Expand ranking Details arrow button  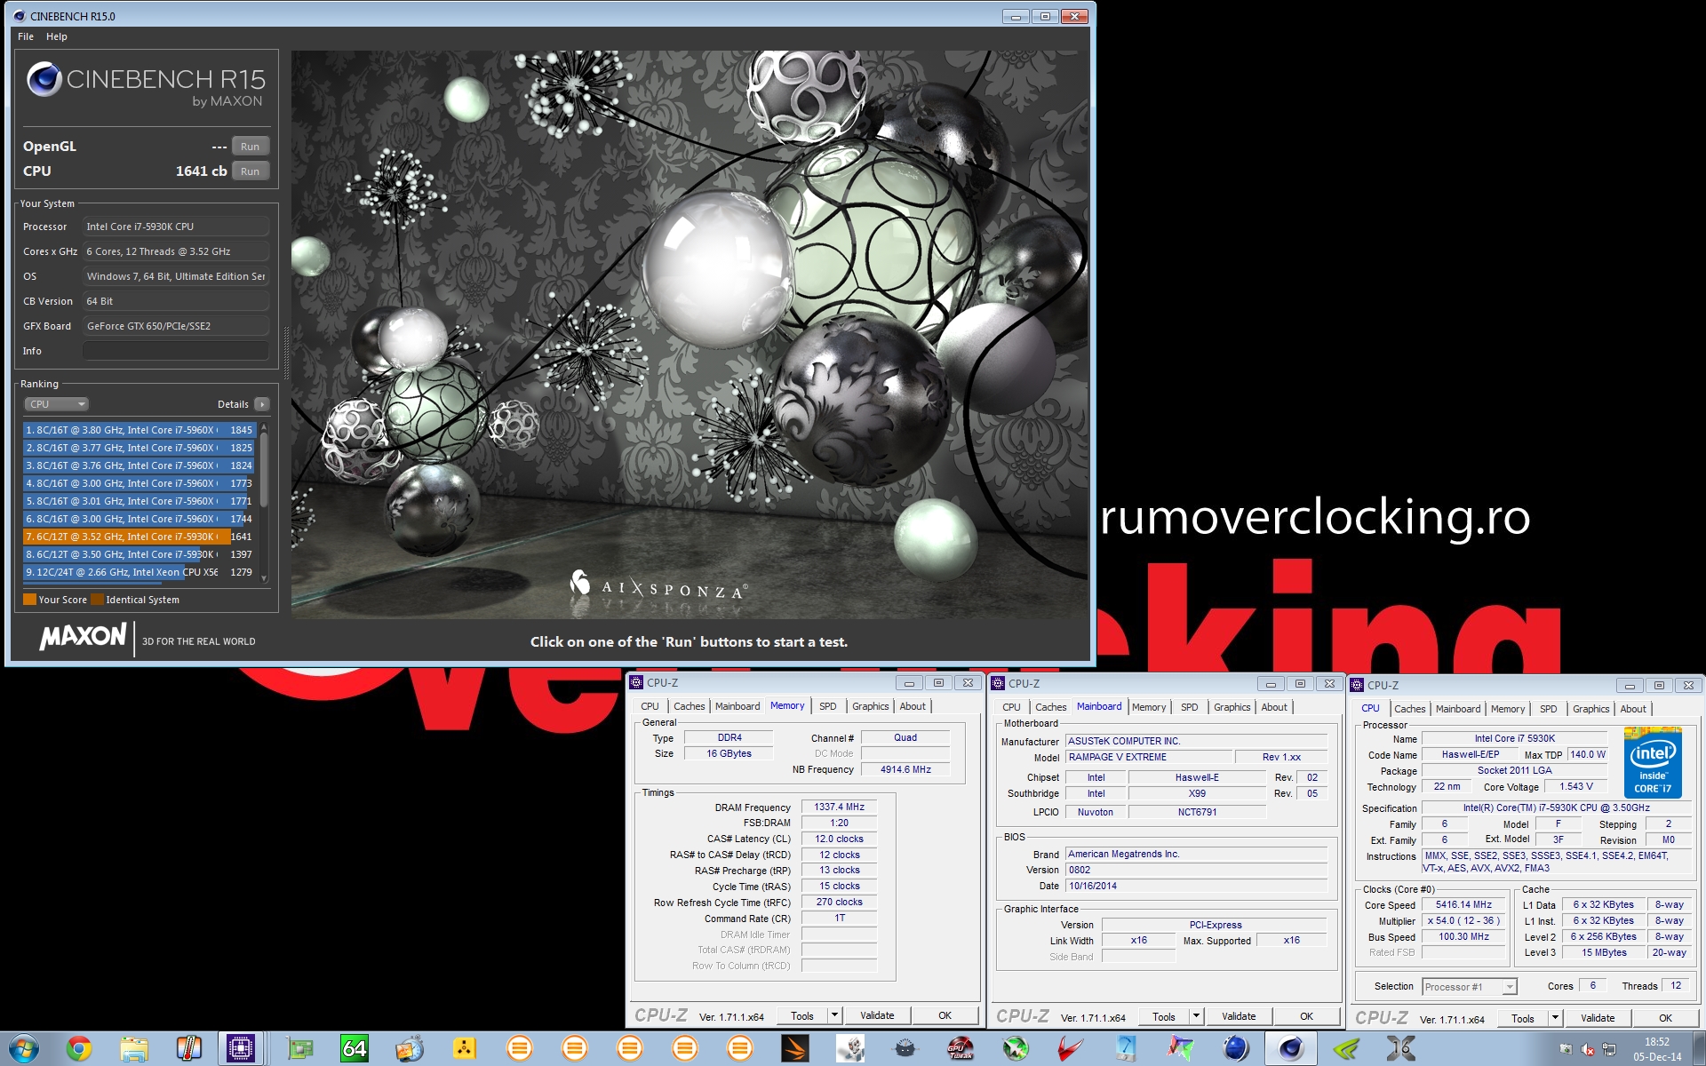pyautogui.click(x=262, y=404)
